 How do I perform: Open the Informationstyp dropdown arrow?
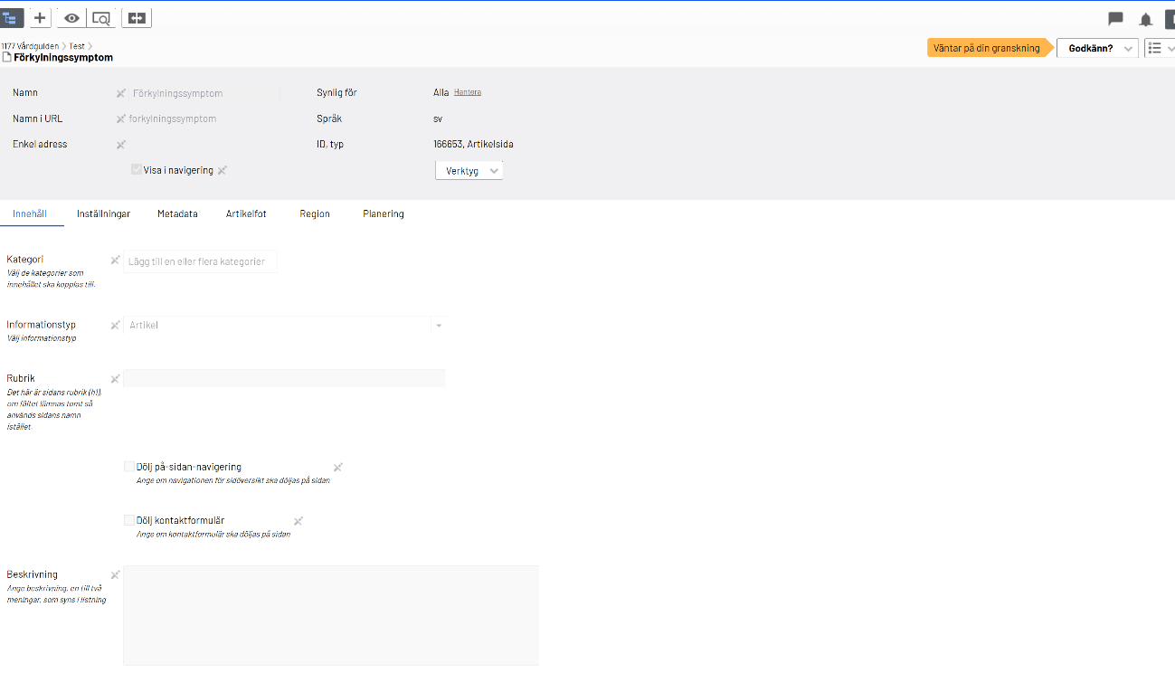(439, 326)
